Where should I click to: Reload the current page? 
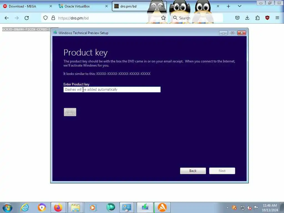27,18
